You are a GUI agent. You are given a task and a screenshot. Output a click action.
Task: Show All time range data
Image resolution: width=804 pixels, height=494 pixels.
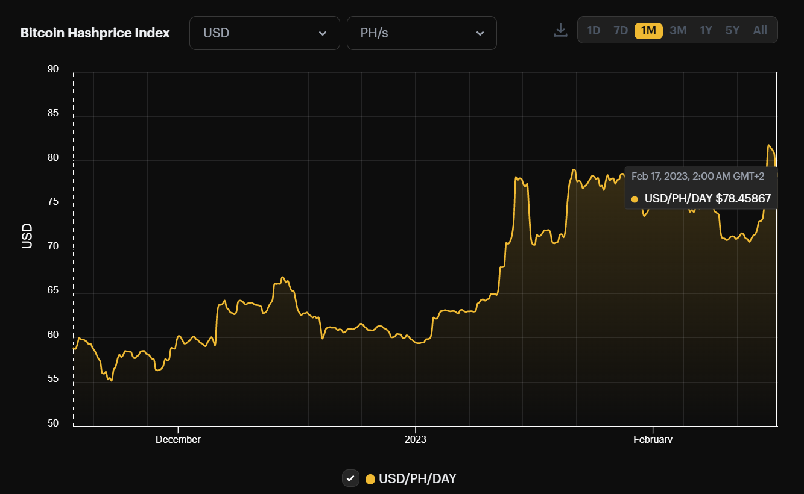[760, 30]
